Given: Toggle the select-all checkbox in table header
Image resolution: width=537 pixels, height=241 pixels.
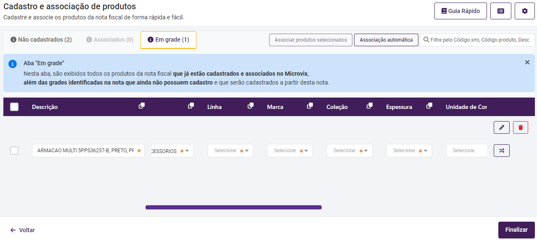Looking at the screenshot, I should pyautogui.click(x=14, y=107).
